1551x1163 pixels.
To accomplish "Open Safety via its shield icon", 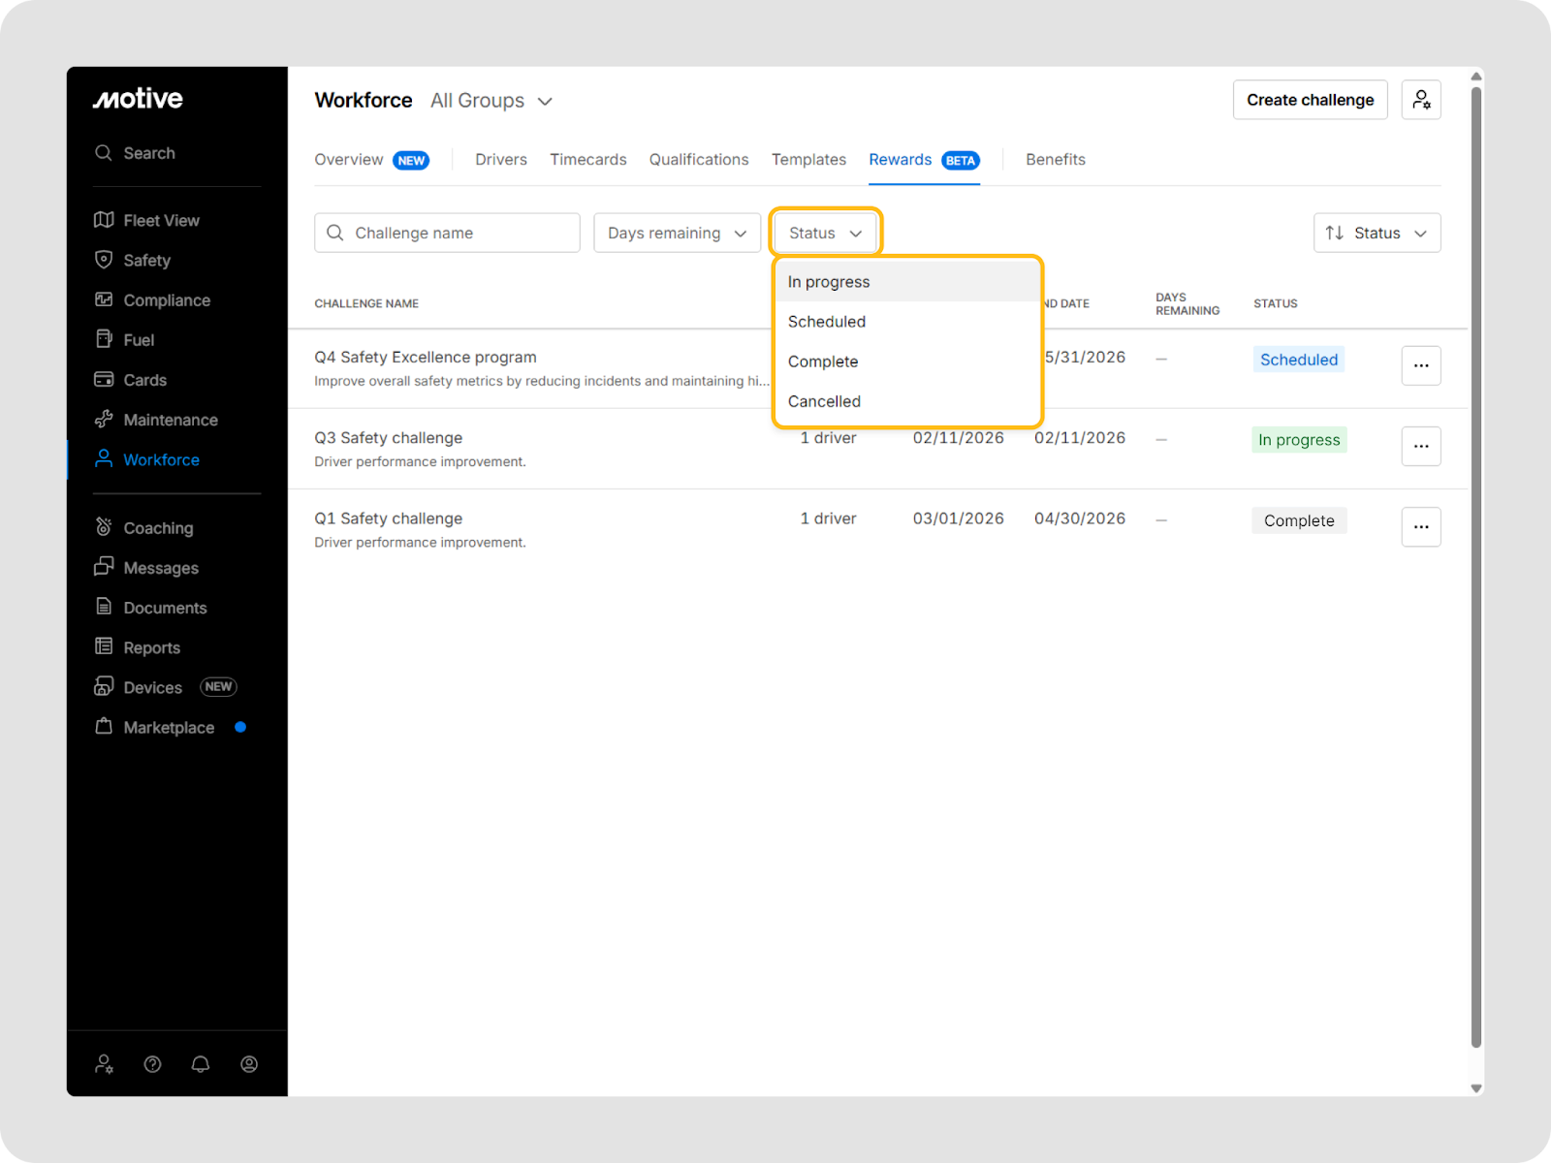I will point(104,260).
